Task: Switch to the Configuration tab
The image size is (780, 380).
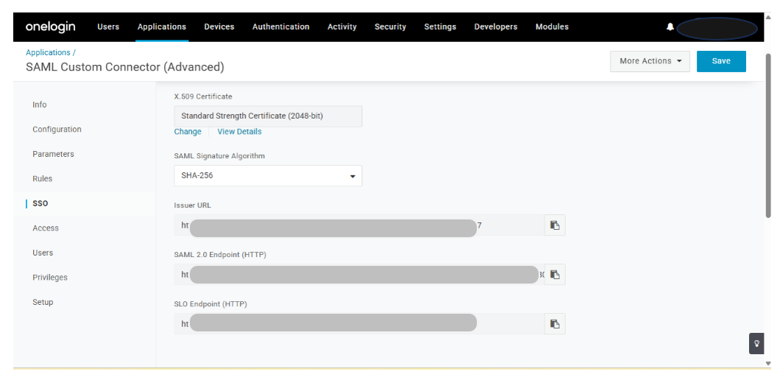Action: 57,130
